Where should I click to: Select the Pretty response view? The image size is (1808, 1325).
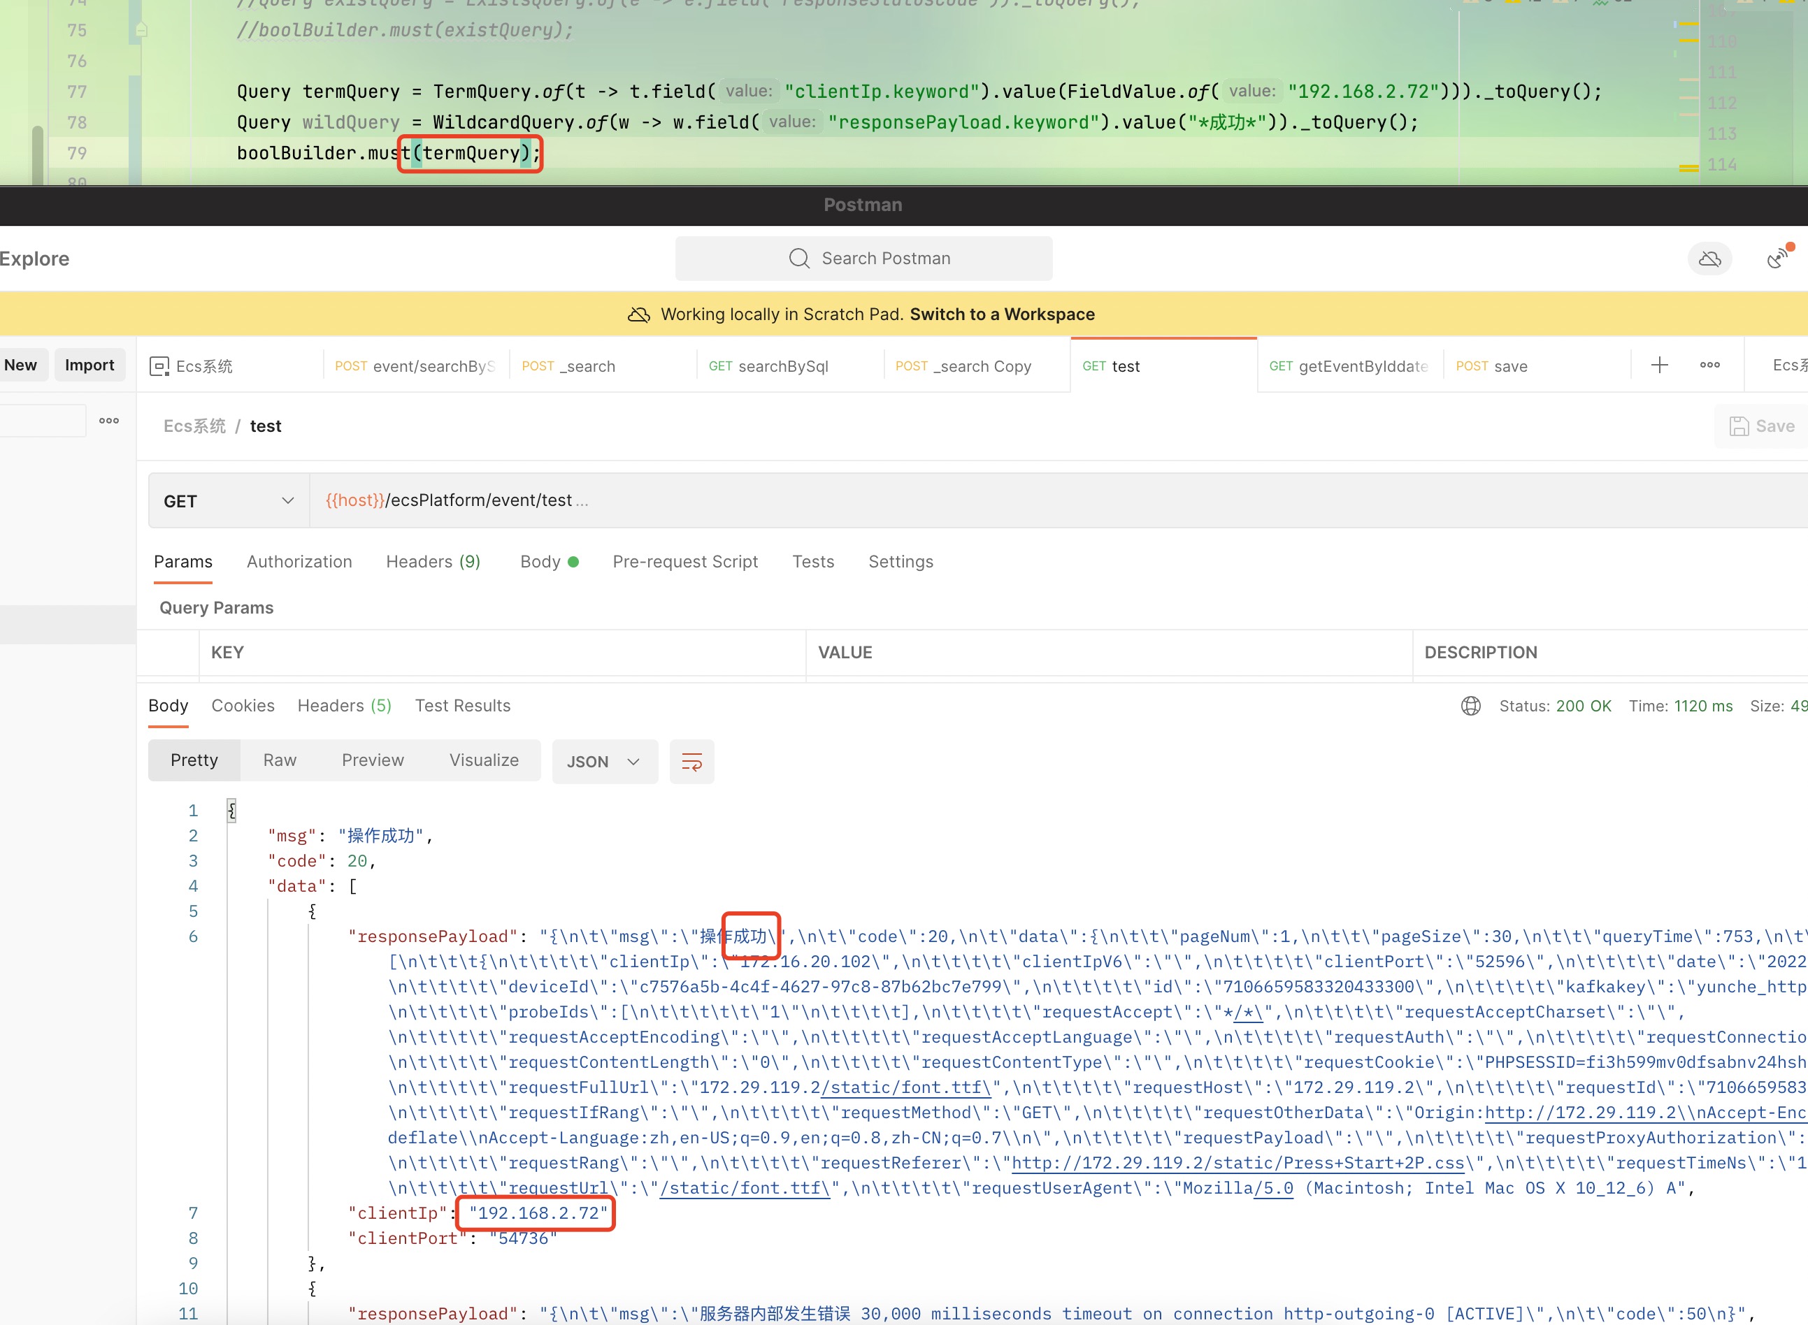[x=194, y=760]
